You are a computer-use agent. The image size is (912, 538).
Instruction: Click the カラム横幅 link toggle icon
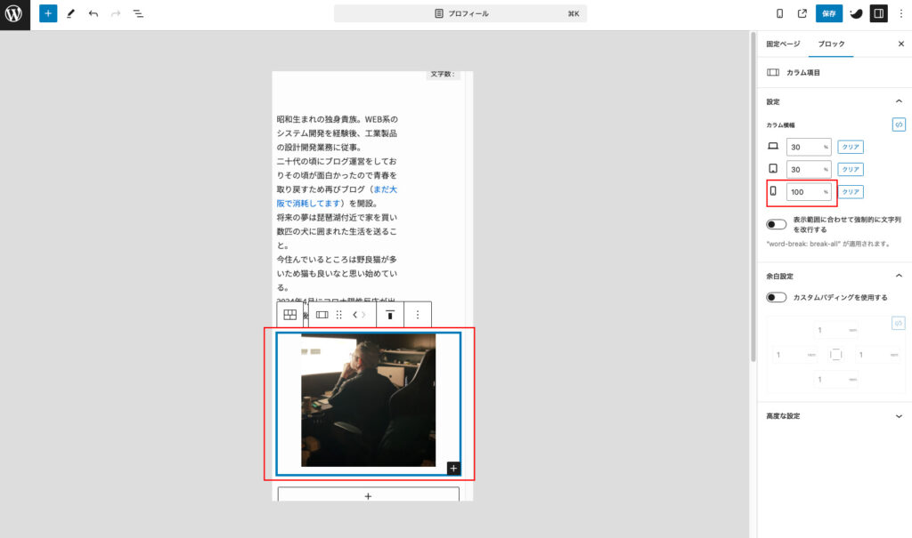point(899,124)
